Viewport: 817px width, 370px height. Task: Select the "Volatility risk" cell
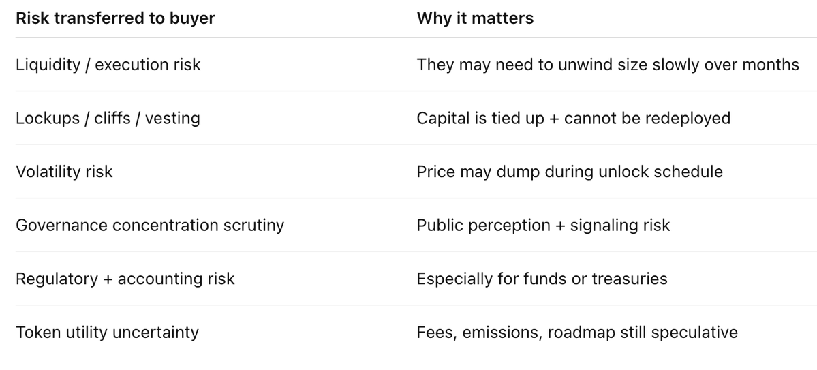point(64,171)
